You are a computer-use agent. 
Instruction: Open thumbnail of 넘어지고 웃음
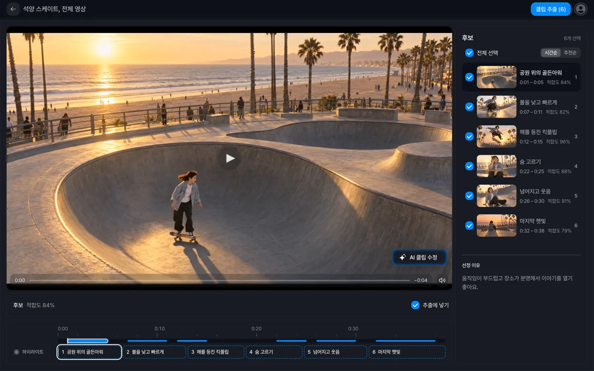(497, 196)
